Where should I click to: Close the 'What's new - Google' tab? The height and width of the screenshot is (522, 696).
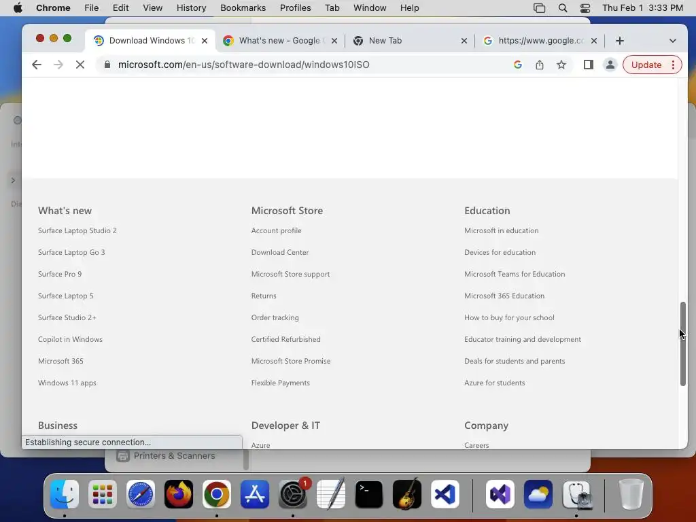(334, 41)
